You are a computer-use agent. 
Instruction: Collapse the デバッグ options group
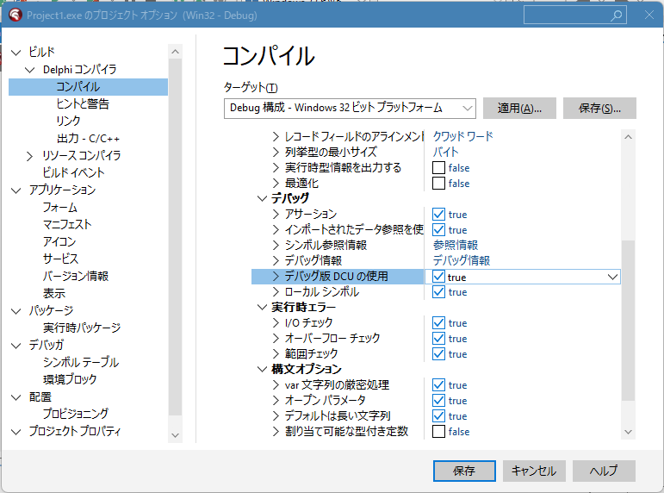pos(263,199)
